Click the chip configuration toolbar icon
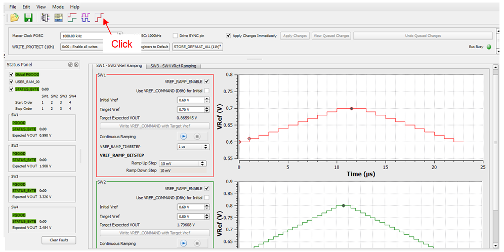504x252 pixels. [45, 17]
